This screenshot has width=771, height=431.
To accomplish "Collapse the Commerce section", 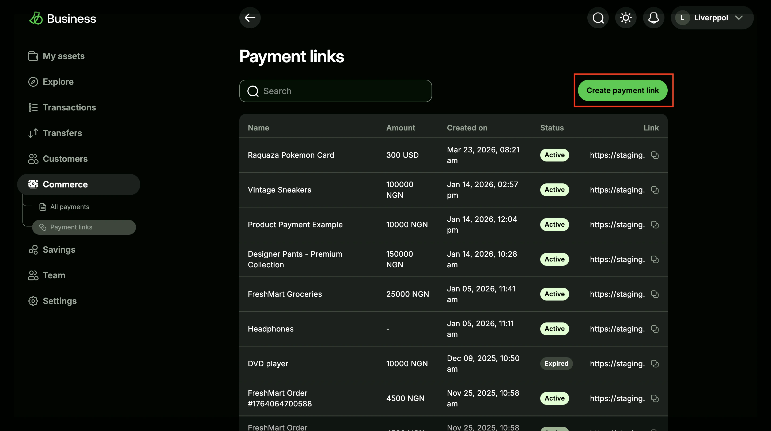I will (65, 184).
